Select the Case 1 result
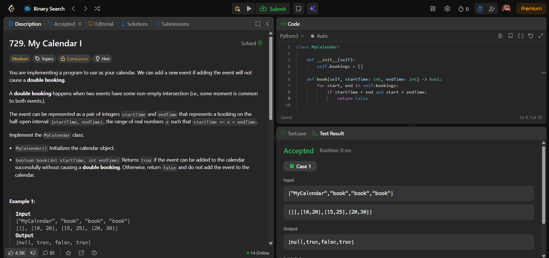 [x=300, y=166]
